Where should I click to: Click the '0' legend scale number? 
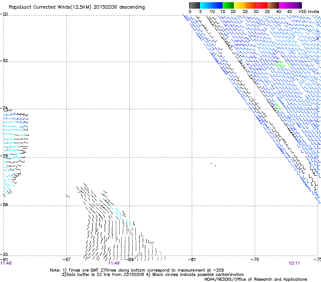tap(190, 12)
